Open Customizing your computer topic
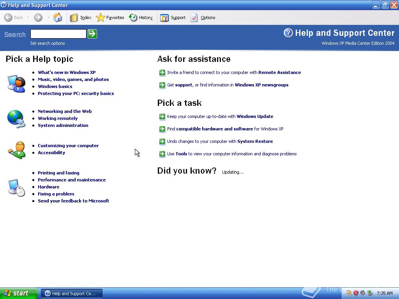The width and height of the screenshot is (399, 299). (x=68, y=146)
